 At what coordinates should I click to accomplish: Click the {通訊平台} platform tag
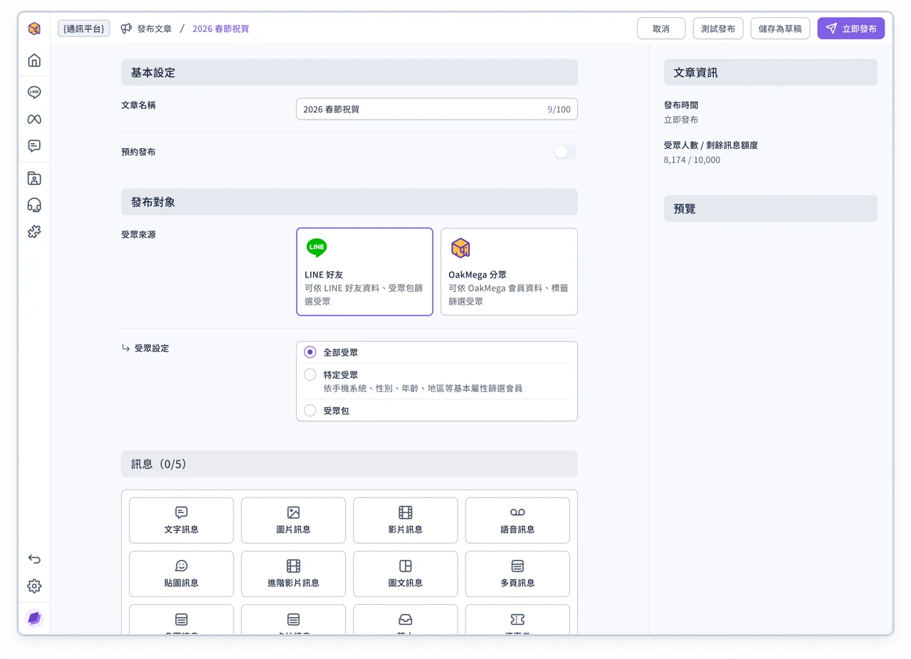84,28
